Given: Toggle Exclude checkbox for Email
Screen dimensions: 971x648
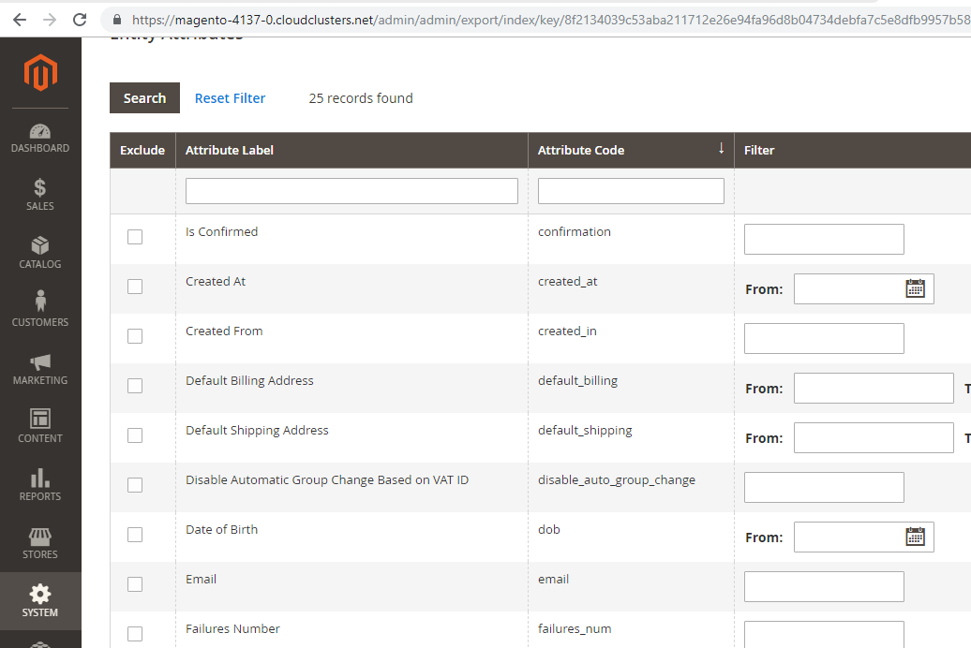Looking at the screenshot, I should click(x=135, y=584).
